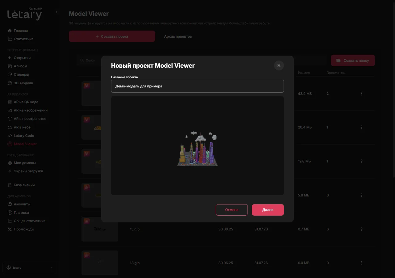This screenshot has height=278, width=395.
Task: Open the 3D-модели section
Action: coord(23,83)
